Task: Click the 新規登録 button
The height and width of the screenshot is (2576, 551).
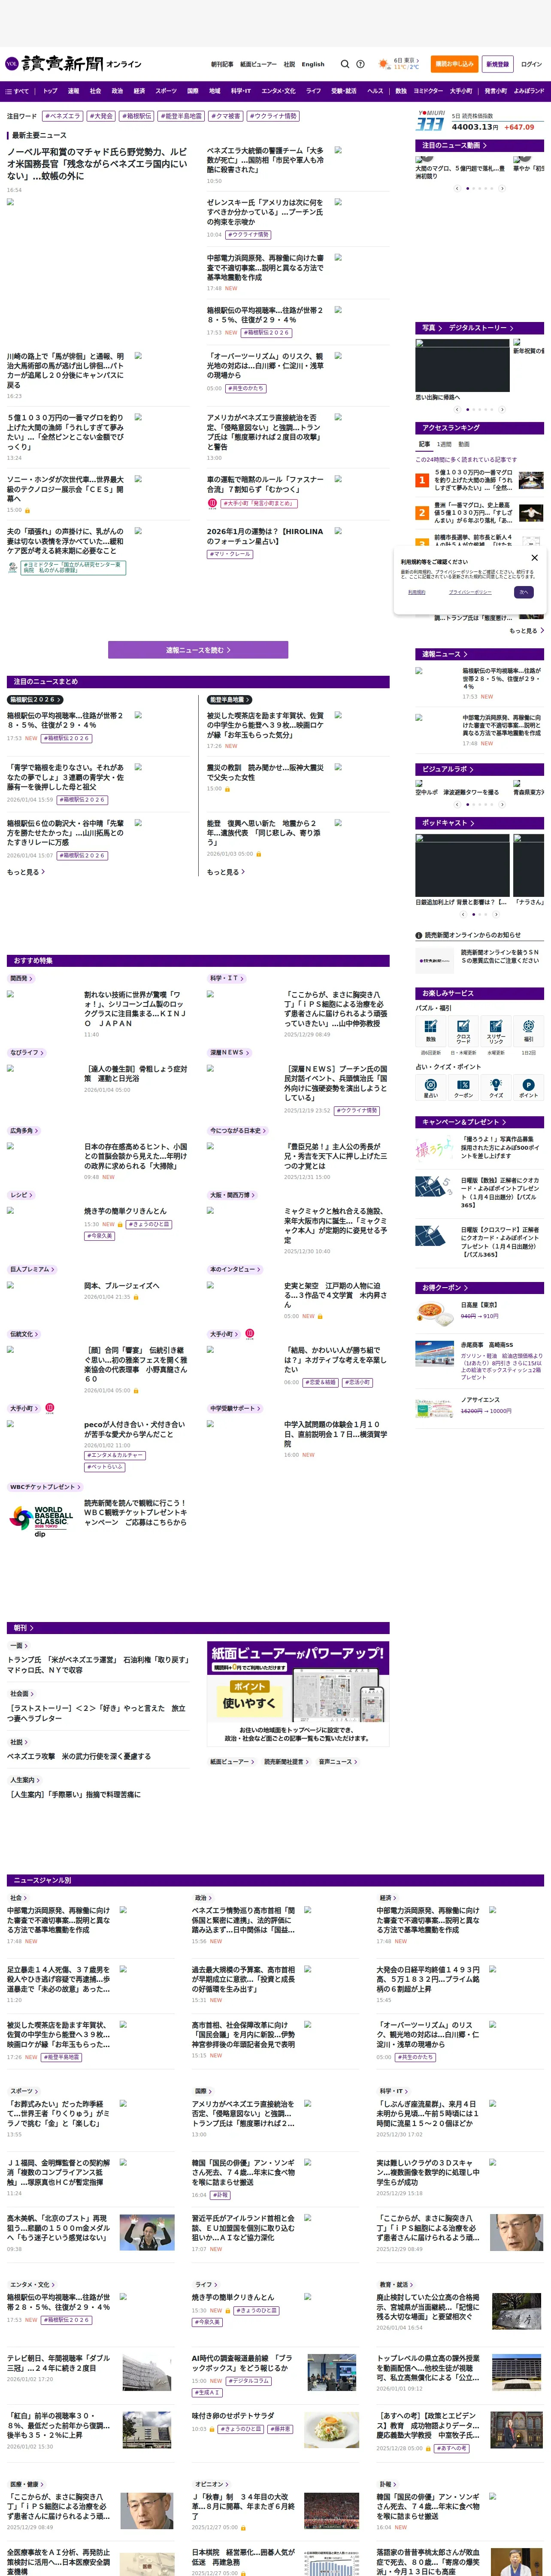Action: 497,64
